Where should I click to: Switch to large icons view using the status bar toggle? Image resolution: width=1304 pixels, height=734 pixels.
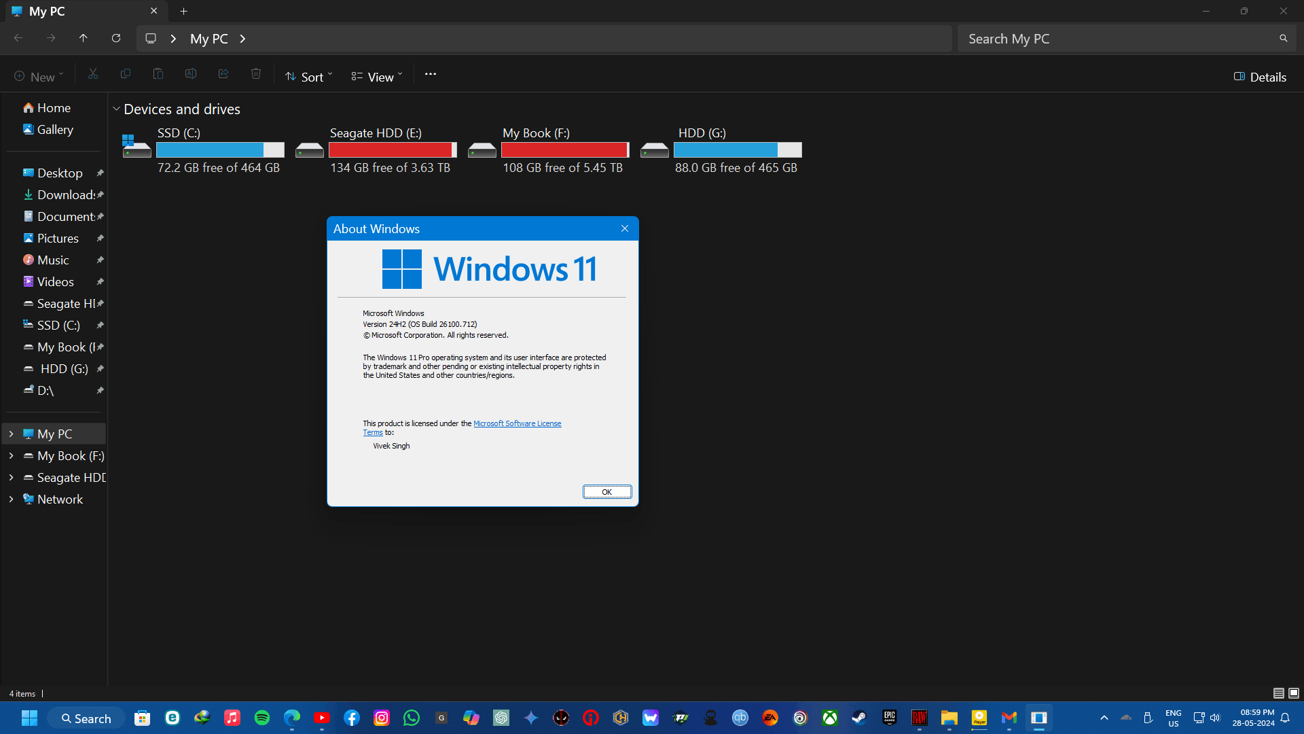1293,693
